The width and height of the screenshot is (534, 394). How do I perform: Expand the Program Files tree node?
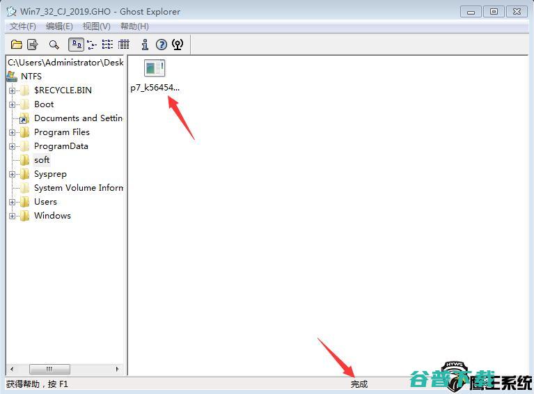coord(13,132)
